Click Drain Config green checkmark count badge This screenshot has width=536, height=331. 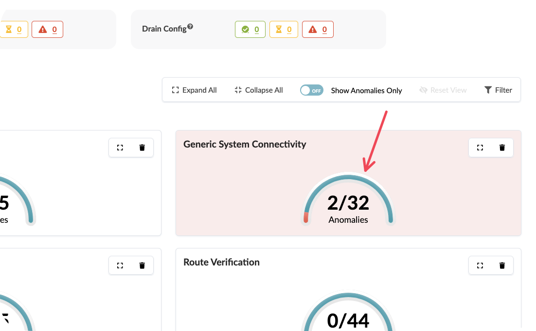250,30
